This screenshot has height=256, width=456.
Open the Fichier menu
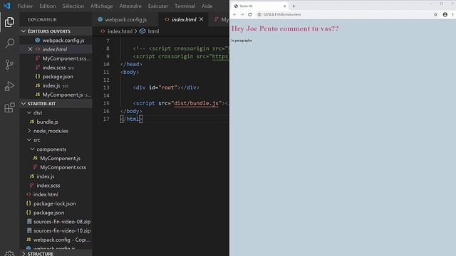pos(25,6)
